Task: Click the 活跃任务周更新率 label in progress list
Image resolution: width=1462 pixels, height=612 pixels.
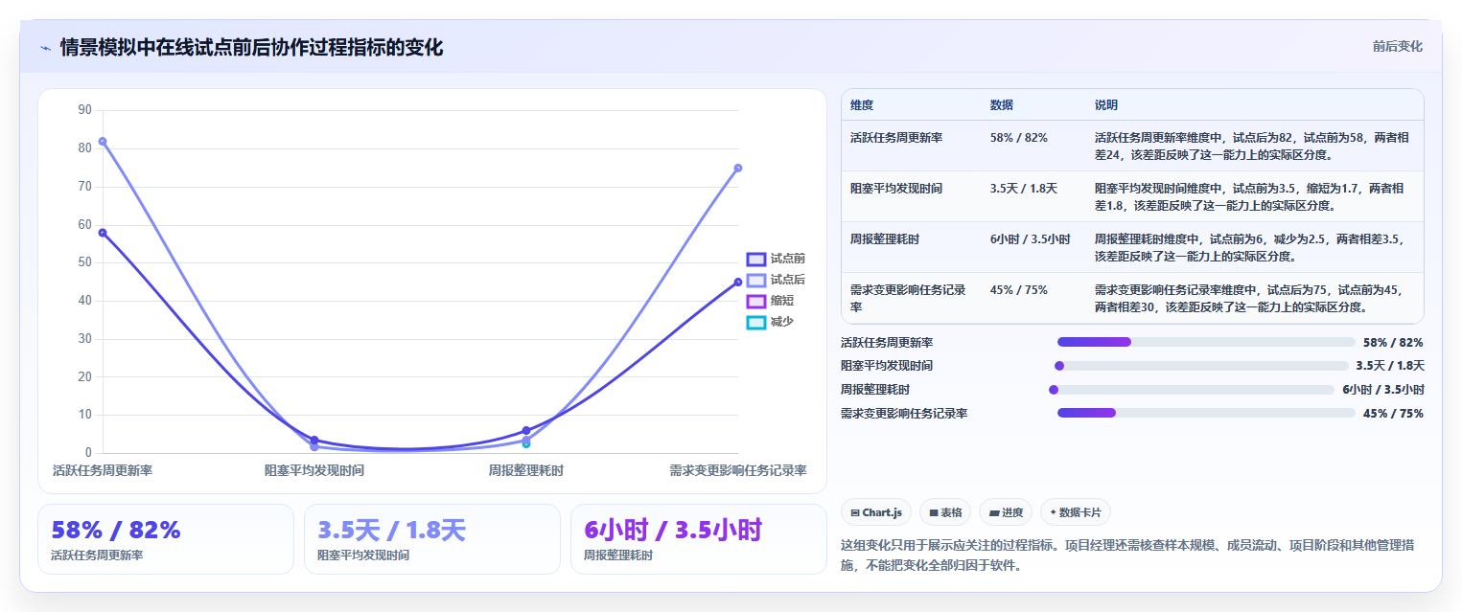Action: coord(887,342)
